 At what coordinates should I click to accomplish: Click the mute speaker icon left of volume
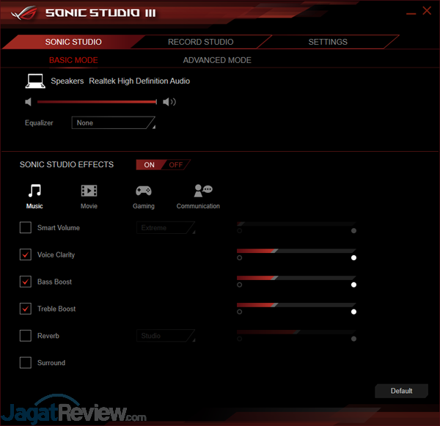click(x=29, y=102)
